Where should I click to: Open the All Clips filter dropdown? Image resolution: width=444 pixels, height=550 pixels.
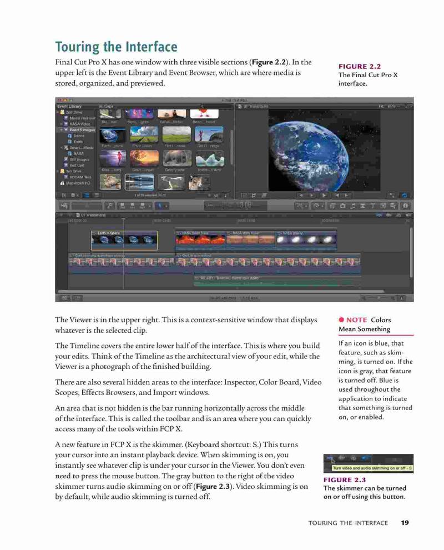(107, 106)
